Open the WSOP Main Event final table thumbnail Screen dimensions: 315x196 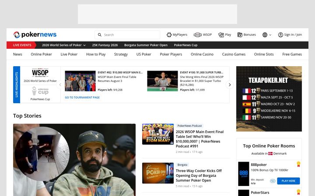[80, 81]
